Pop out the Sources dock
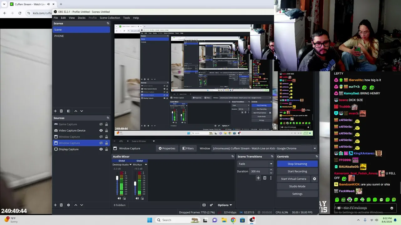Image resolution: width=401 pixels, height=225 pixels. [108, 118]
